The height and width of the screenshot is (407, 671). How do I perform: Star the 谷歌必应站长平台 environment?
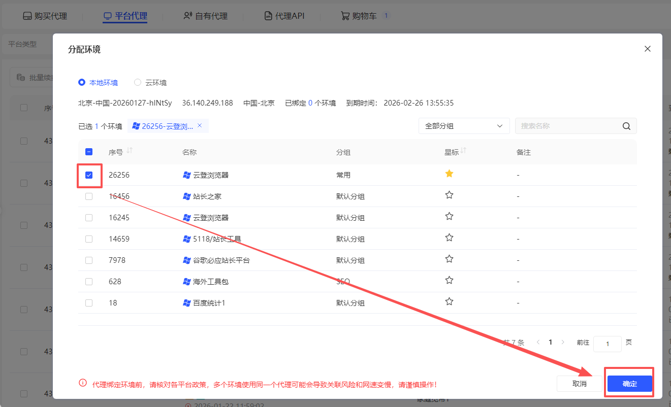point(449,258)
